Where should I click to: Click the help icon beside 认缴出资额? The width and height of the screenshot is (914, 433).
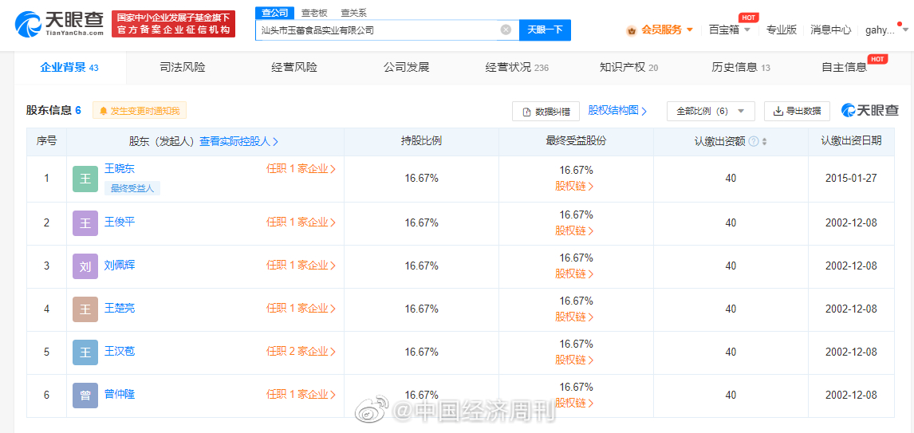point(754,141)
